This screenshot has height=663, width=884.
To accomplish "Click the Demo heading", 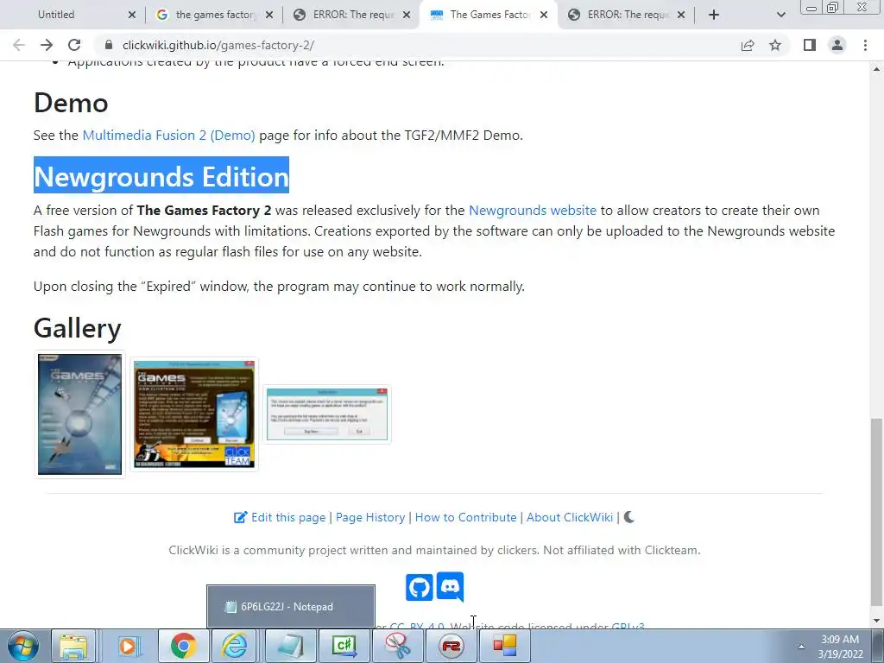I will tap(71, 104).
